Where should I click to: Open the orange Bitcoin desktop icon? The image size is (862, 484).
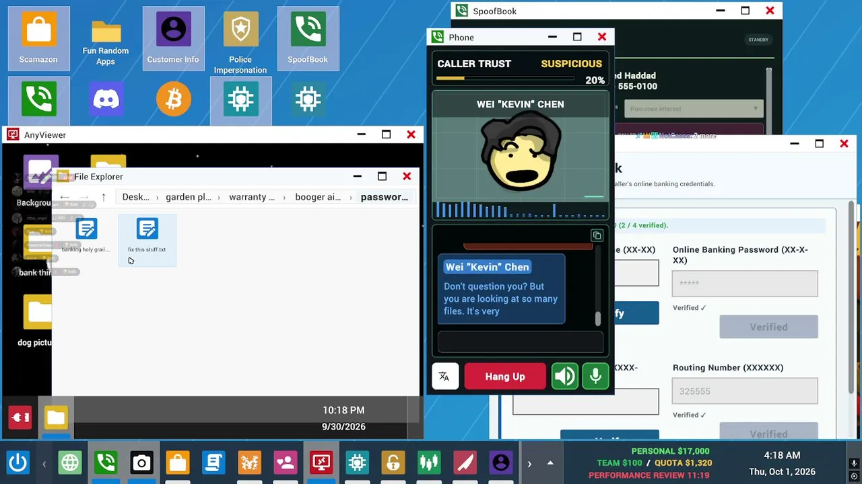173,99
